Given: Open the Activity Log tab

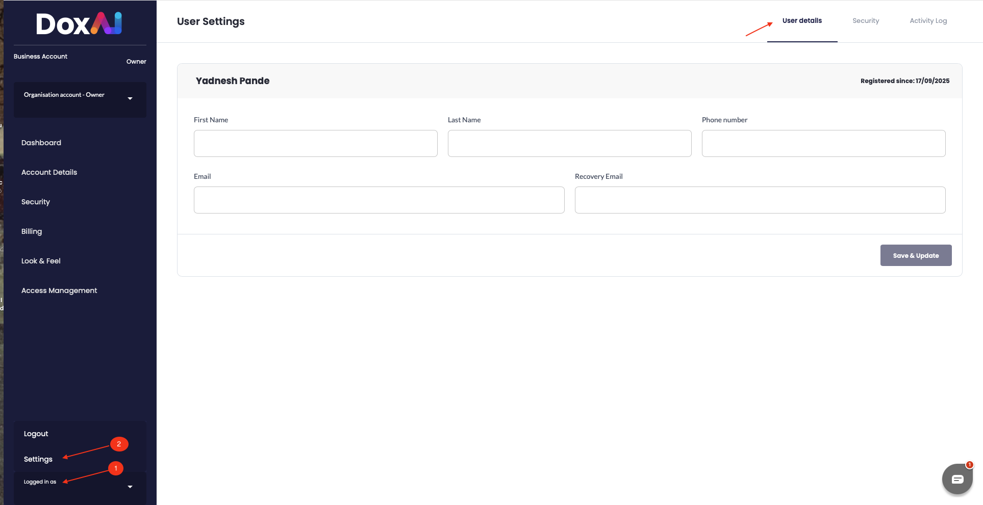Looking at the screenshot, I should tap(928, 21).
